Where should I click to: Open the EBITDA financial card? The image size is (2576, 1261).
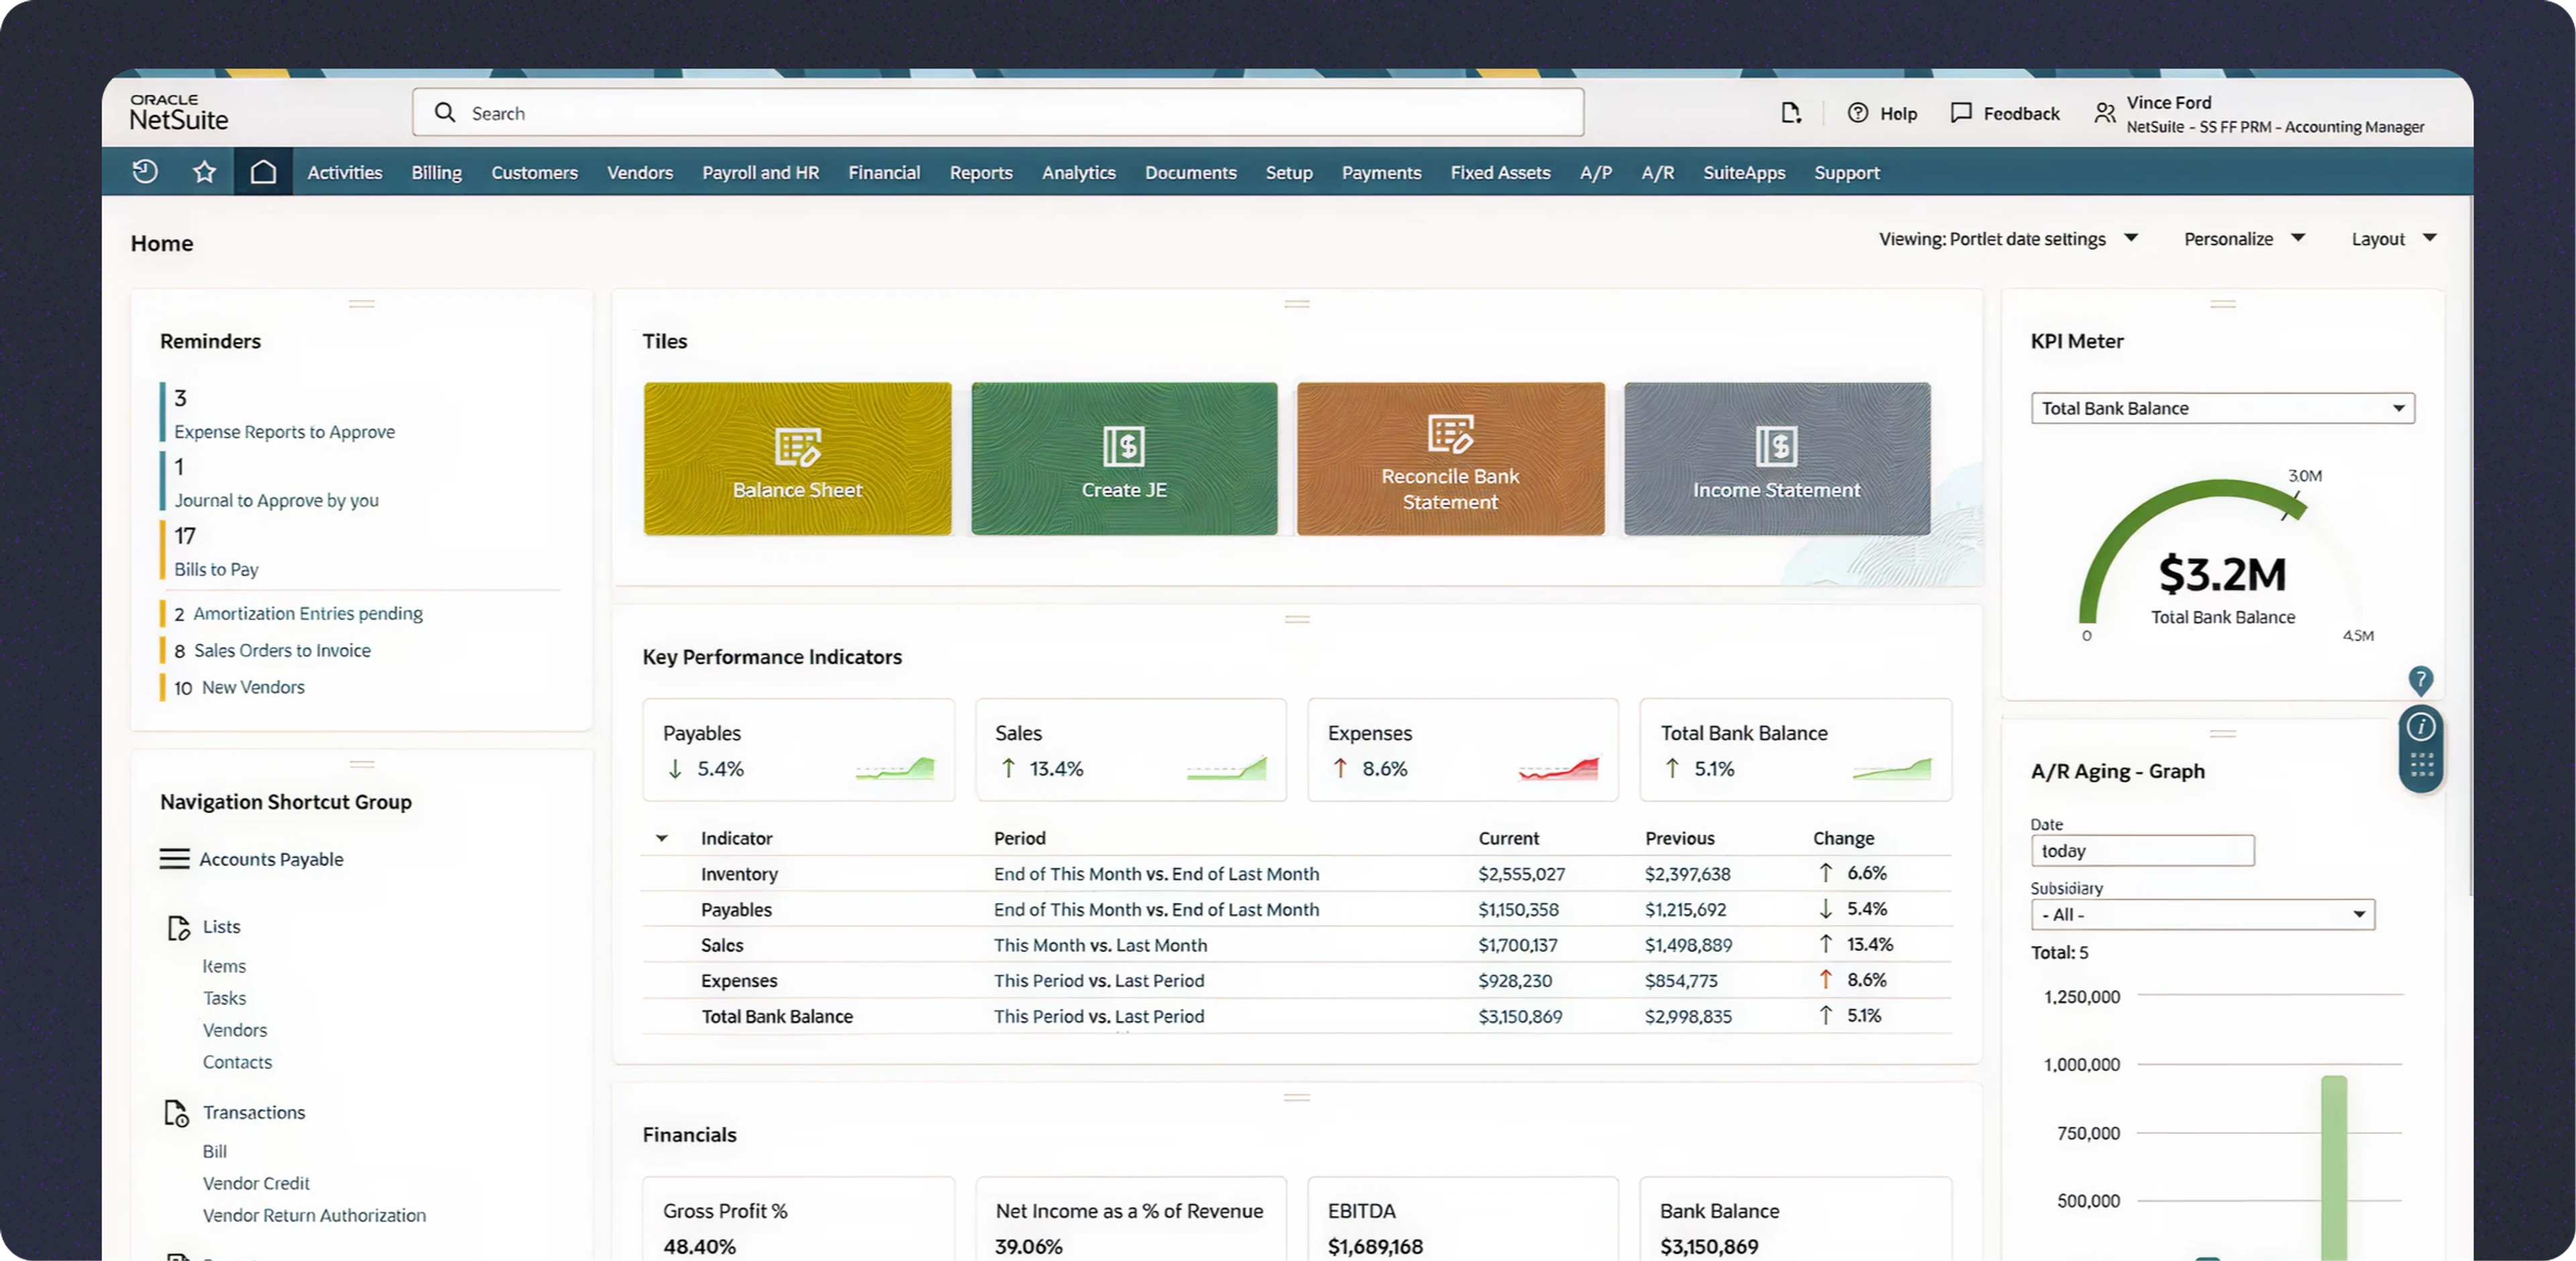[1462, 1219]
